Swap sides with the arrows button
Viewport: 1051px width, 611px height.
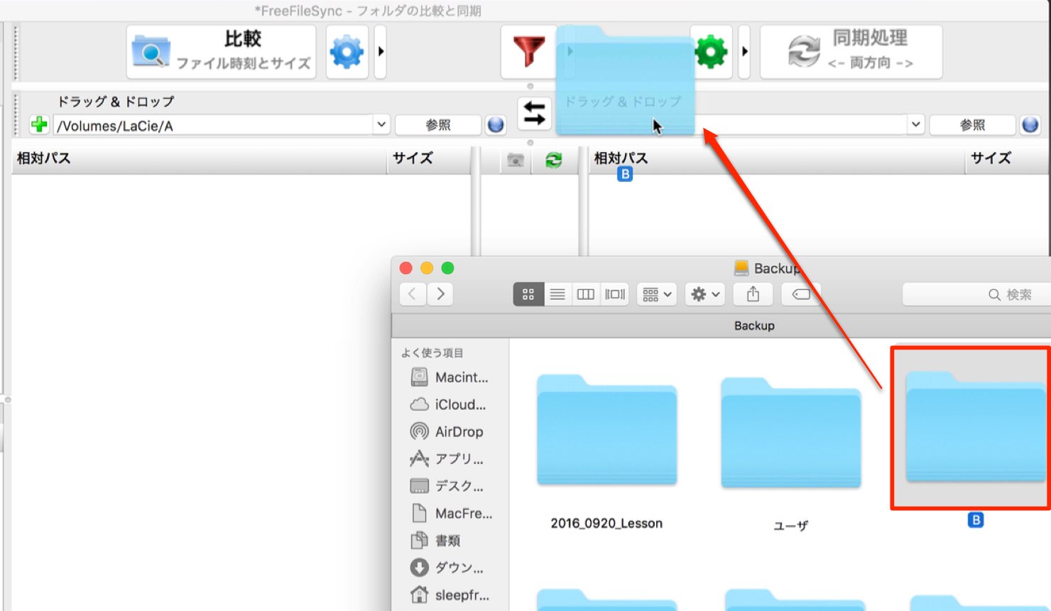[x=534, y=114]
